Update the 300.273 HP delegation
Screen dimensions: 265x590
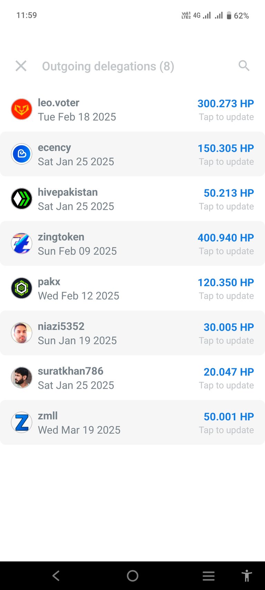click(226, 117)
